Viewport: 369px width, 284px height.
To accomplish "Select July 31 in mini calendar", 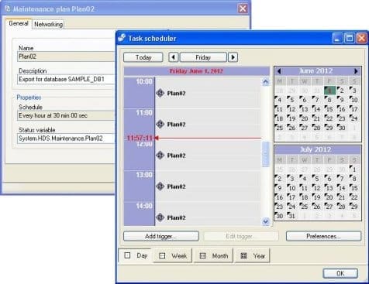I will pos(292,216).
